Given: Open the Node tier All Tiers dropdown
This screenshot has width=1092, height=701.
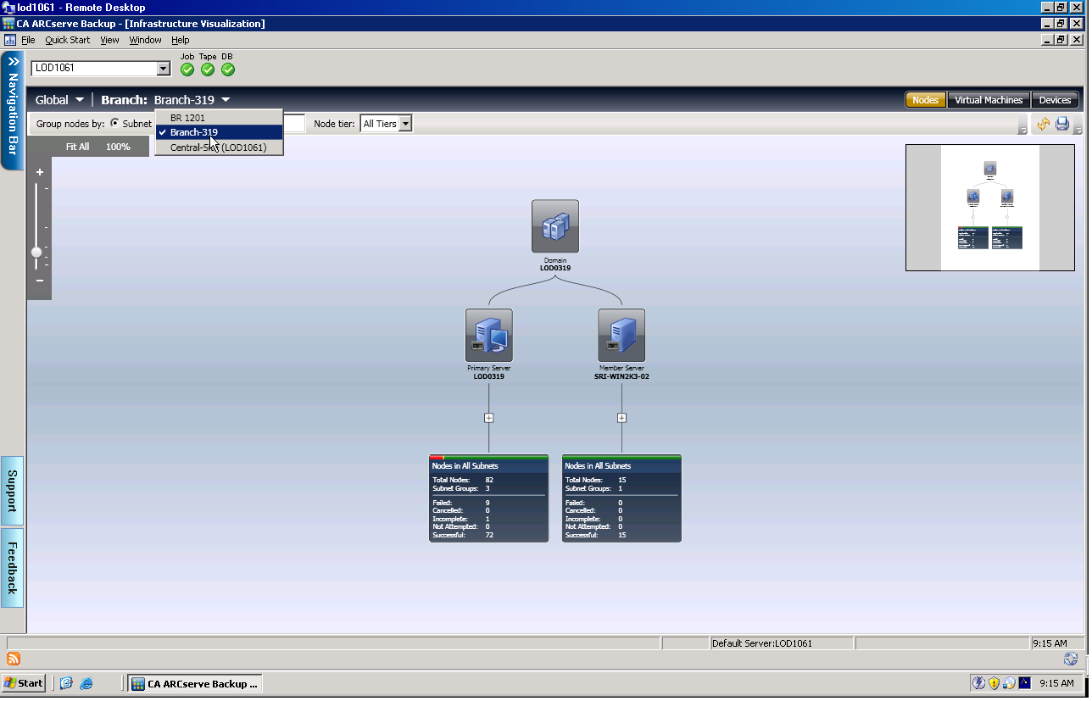Looking at the screenshot, I should click(405, 123).
